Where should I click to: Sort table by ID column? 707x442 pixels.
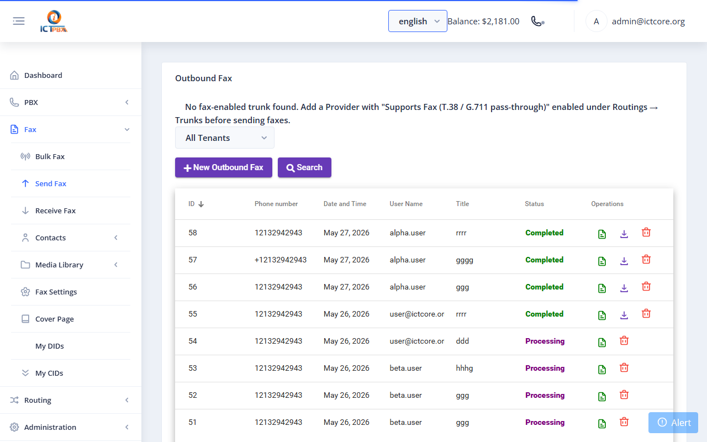pyautogui.click(x=196, y=204)
